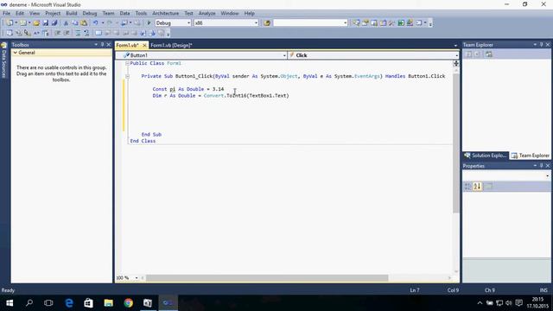Toggle auto-hide pin on Properties panel
Viewport: 553px width, 311px height.
click(x=542, y=166)
